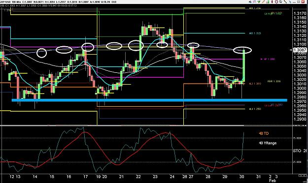Click the 1.3030 price axis label
Viewport: 308px width, 183px height.
[300, 75]
